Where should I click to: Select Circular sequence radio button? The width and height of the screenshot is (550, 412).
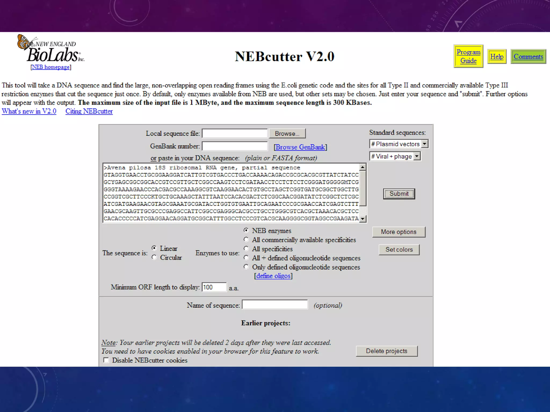[x=154, y=257]
